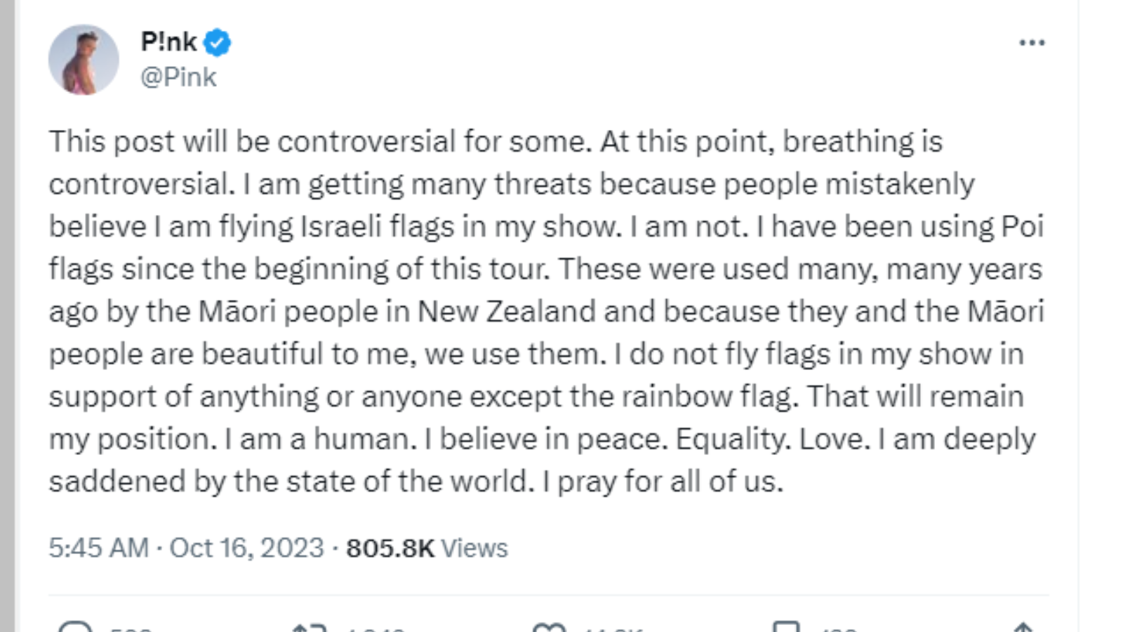Click the share upload arrow icon
Image resolution: width=1123 pixels, height=632 pixels.
click(1023, 627)
